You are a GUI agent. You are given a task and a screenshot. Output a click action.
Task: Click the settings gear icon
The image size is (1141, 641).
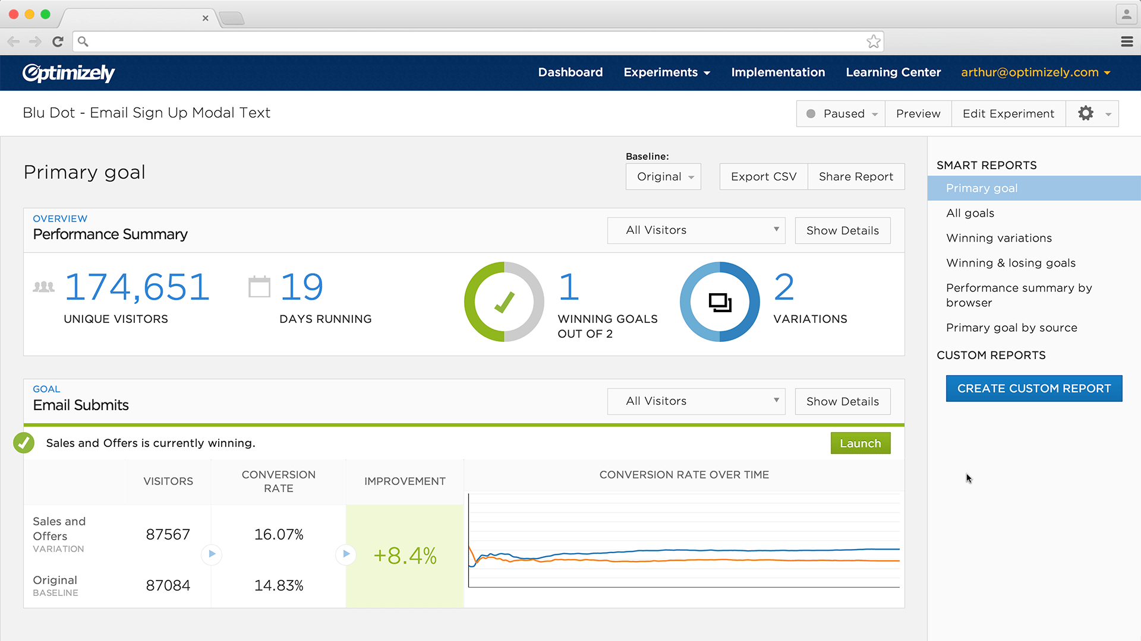point(1086,113)
